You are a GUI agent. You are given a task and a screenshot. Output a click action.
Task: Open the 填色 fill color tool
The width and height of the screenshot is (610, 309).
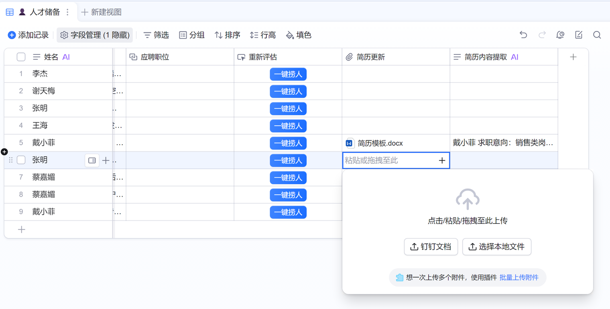(298, 35)
